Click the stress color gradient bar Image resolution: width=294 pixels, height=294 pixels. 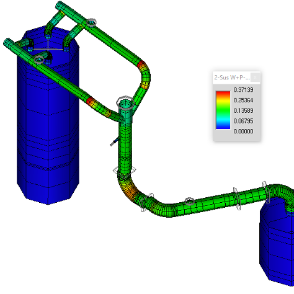(223, 110)
